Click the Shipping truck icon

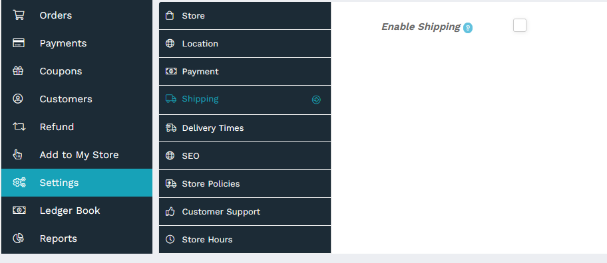pyautogui.click(x=170, y=99)
